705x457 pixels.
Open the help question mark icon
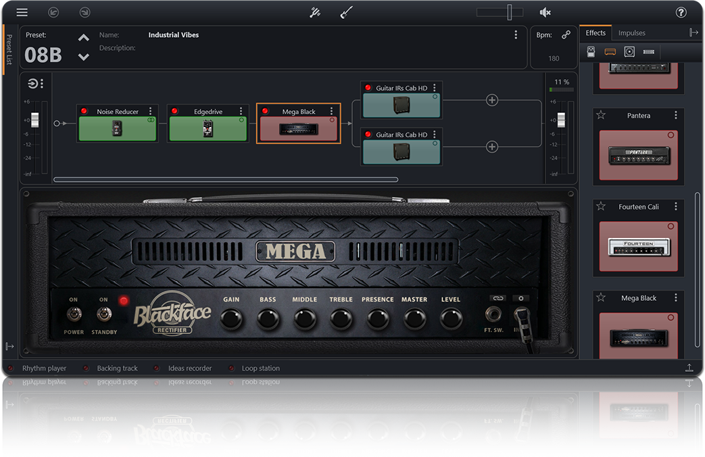pyautogui.click(x=681, y=12)
